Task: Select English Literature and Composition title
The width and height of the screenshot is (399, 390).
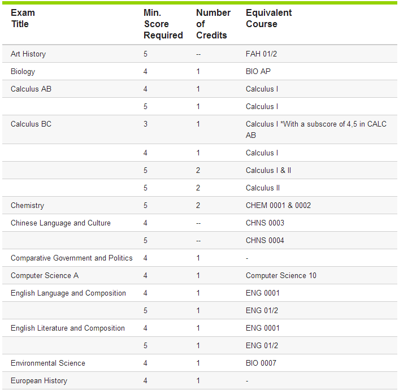Action: pos(68,328)
